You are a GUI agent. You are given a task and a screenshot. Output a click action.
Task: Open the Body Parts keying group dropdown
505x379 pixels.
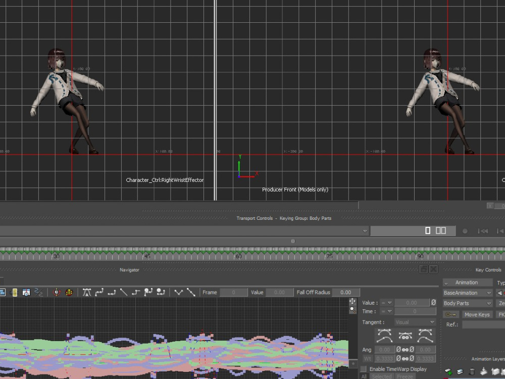tap(468, 303)
